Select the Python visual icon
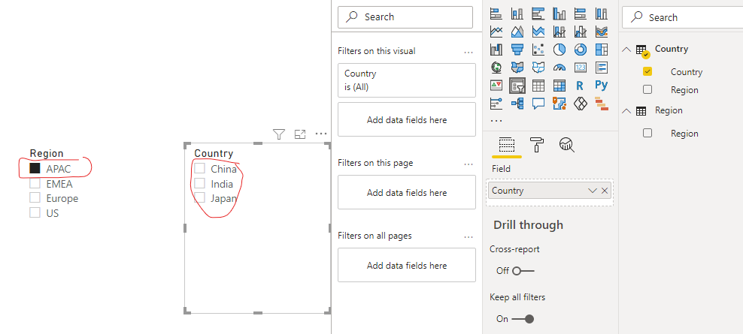The width and height of the screenshot is (743, 334). click(602, 85)
